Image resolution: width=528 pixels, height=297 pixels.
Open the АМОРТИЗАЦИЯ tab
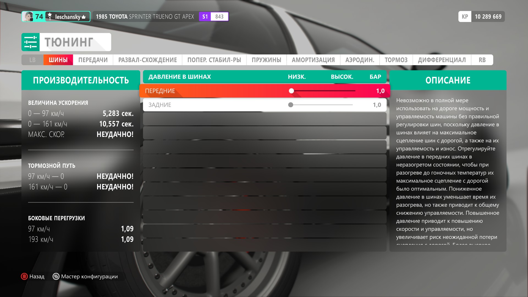point(313,60)
